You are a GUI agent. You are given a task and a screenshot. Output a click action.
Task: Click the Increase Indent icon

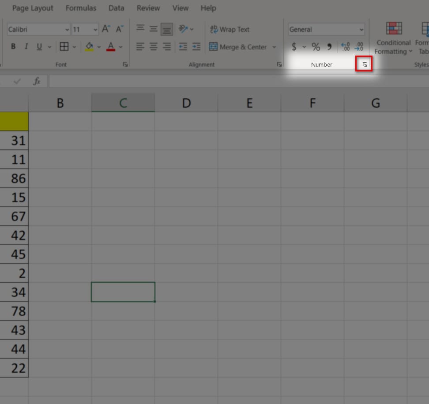pos(196,47)
